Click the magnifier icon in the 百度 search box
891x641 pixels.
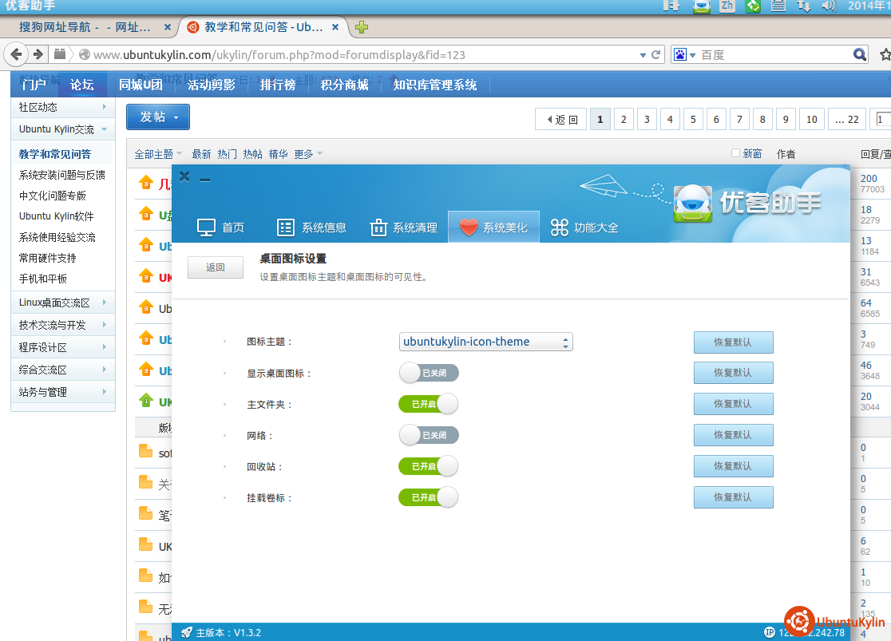pyautogui.click(x=859, y=54)
